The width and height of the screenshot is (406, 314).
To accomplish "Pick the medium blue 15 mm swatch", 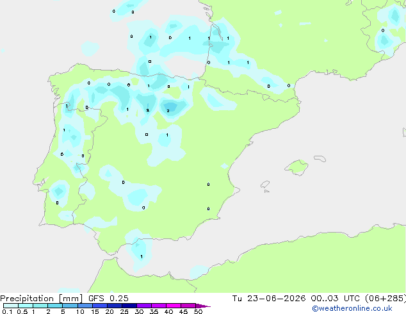I will 100,306.
